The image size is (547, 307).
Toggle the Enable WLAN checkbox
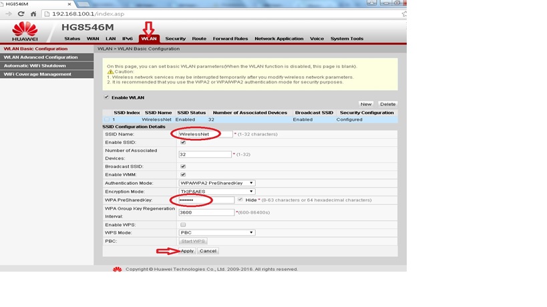click(x=106, y=97)
